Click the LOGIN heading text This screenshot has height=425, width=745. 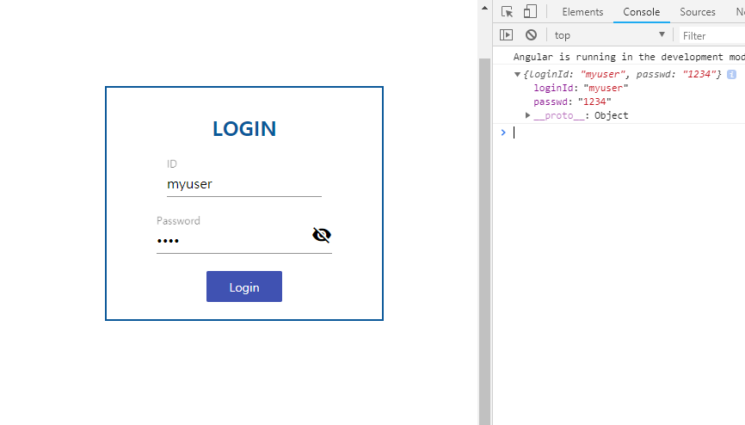[x=244, y=129]
